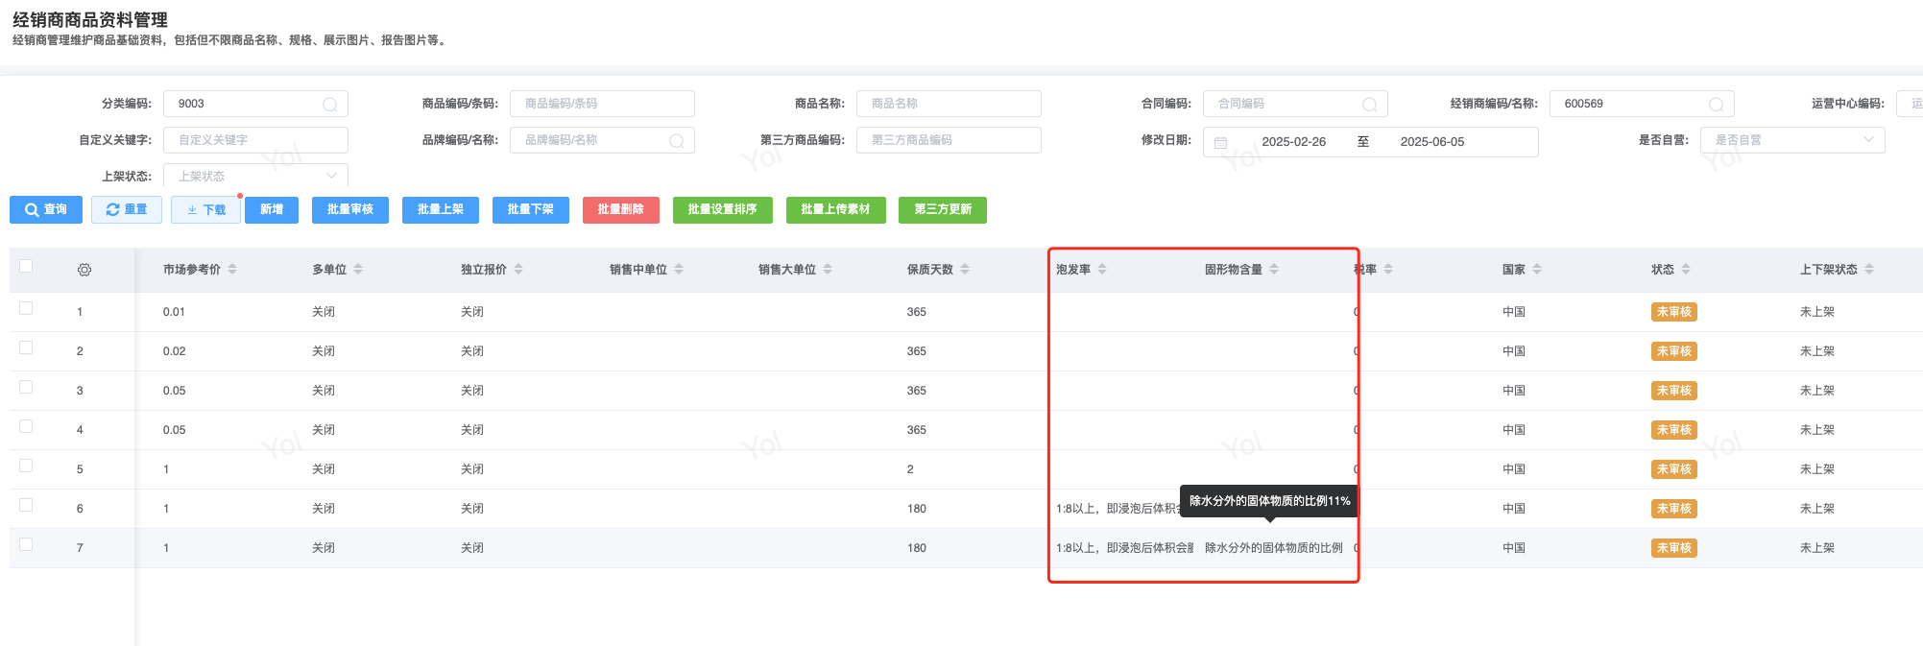The image size is (1923, 646).
Task: Select the checkbox for row 2
Action: tap(26, 347)
